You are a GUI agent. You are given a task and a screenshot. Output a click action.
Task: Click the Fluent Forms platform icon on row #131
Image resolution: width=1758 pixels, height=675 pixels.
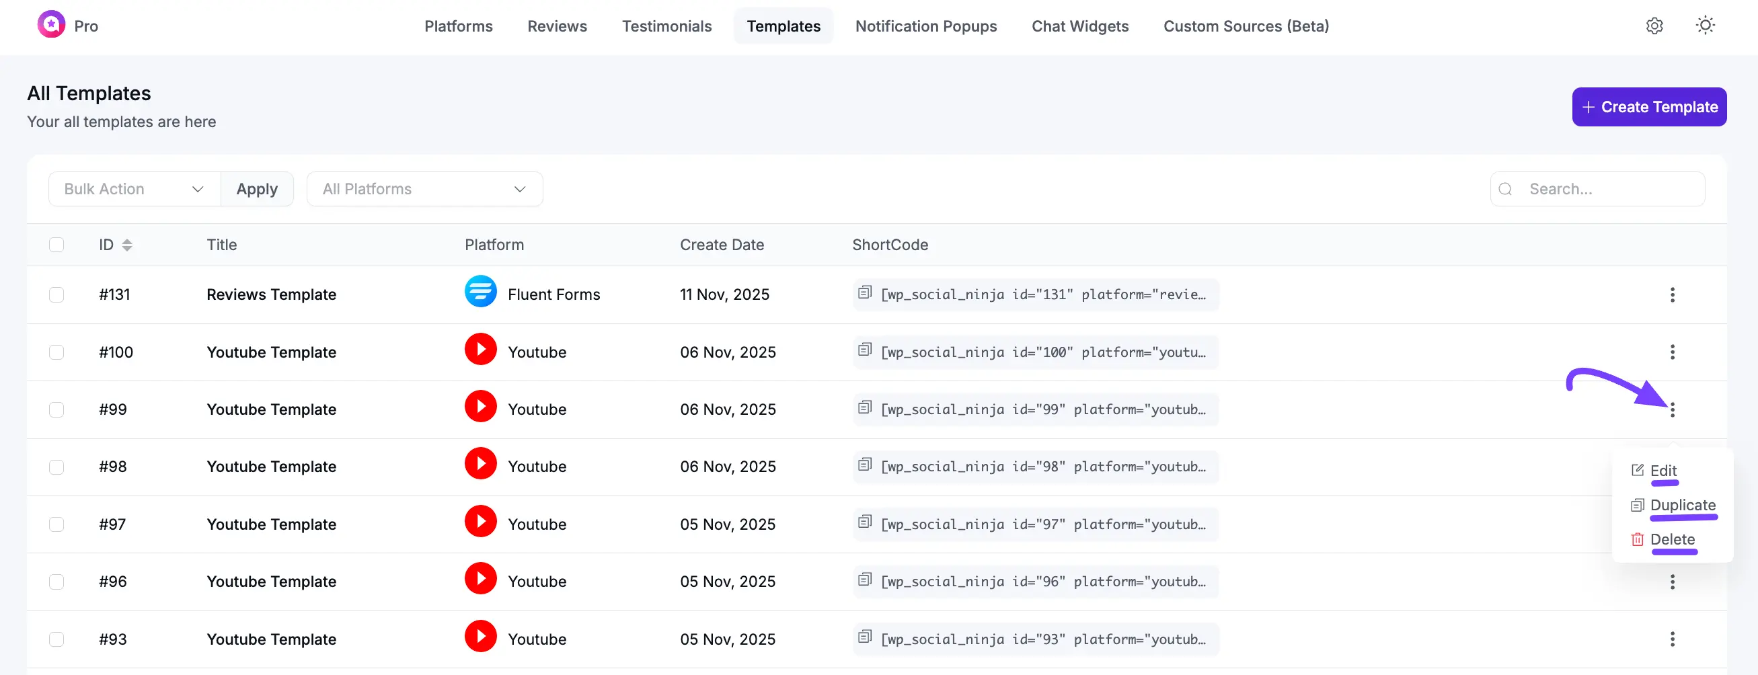pos(480,290)
